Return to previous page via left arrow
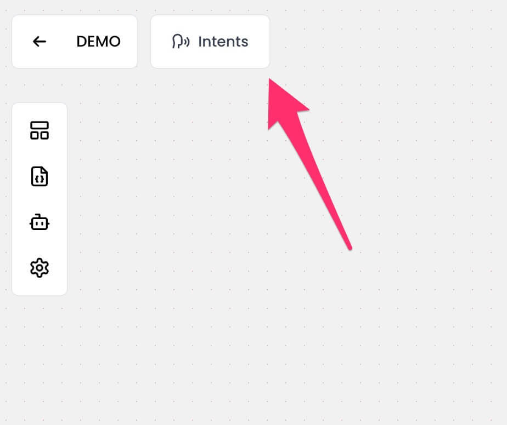The image size is (507, 425). point(40,42)
